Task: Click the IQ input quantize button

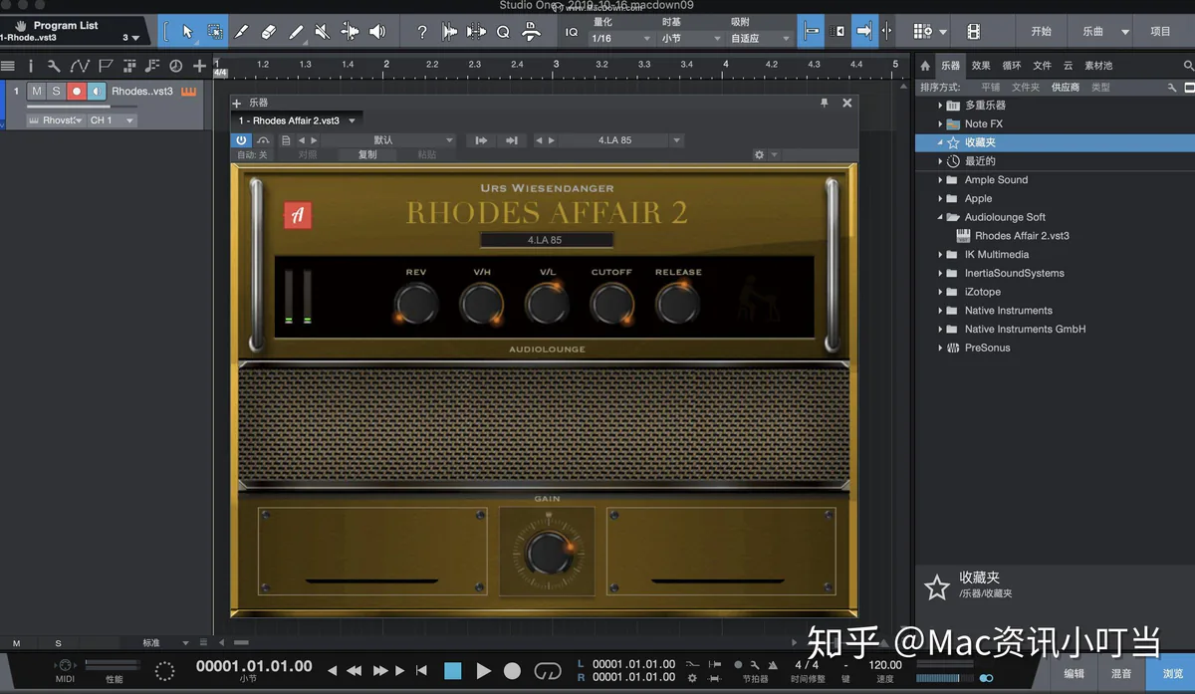Action: [572, 32]
